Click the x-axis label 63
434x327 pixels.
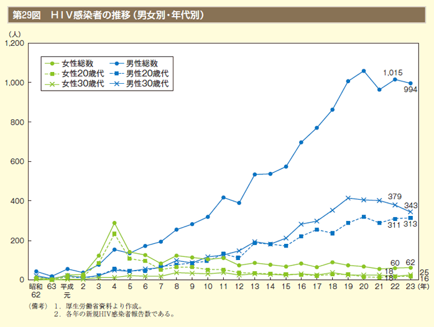click(52, 287)
